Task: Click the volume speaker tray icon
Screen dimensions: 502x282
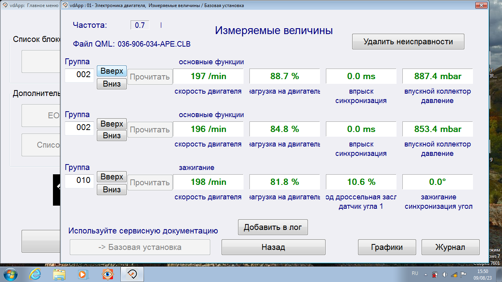Action: point(445,274)
